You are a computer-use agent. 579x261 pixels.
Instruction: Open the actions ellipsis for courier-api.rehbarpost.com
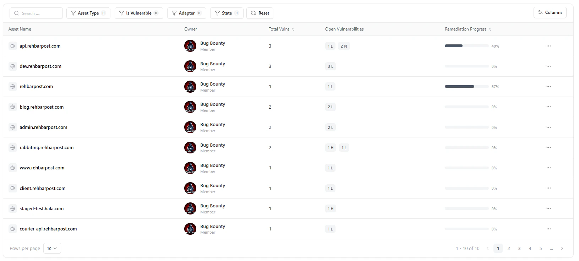point(549,229)
